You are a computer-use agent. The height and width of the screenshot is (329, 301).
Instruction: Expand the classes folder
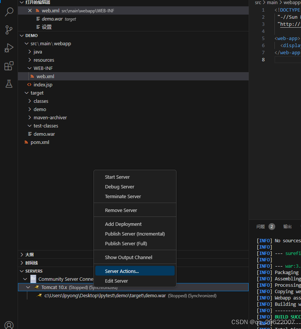point(30,101)
